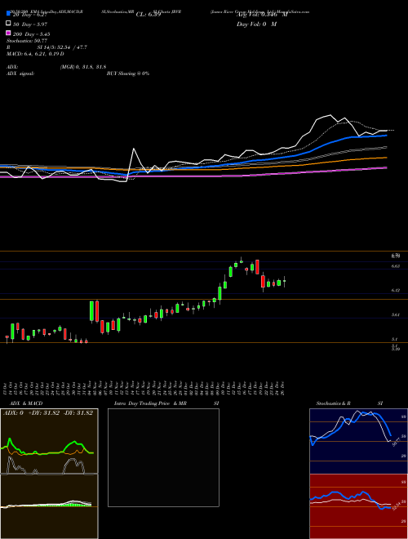Click the ADX & MACD indicator chart
Viewport: 408px width, 539px height.
(x=49, y=474)
